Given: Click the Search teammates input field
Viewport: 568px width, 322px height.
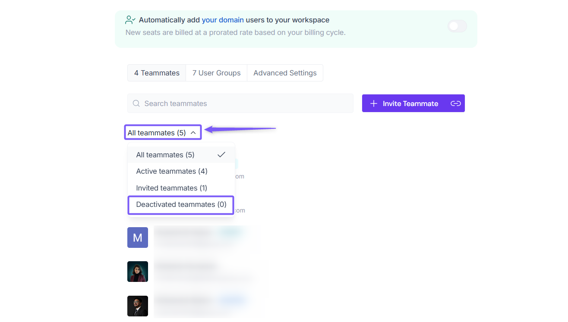Looking at the screenshot, I should coord(246,103).
